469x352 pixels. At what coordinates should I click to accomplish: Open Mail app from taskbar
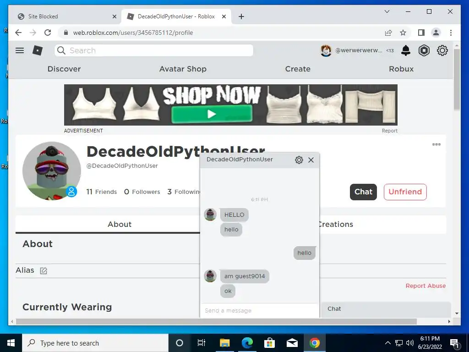[292, 343]
